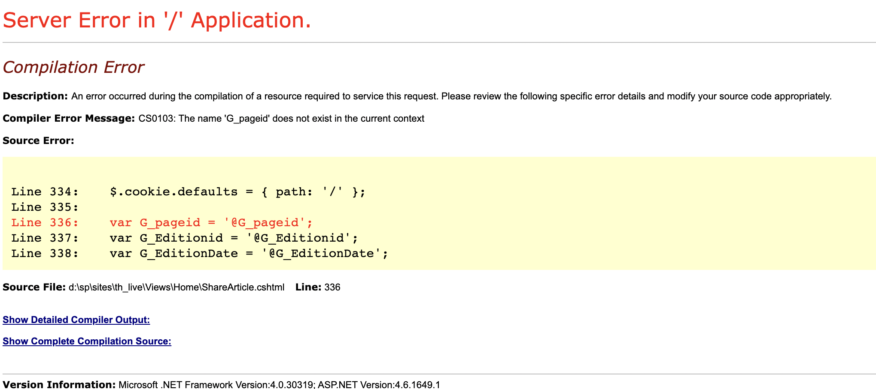The image size is (876, 389).
Task: Click the CS0103 error message text
Action: point(281,119)
